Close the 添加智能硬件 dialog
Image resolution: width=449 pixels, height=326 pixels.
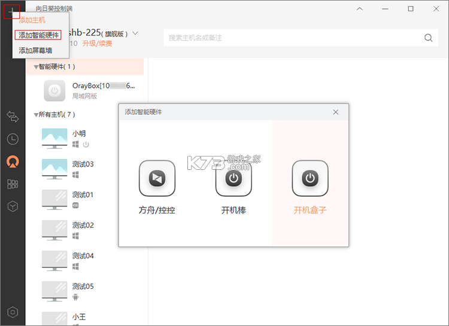[336, 112]
